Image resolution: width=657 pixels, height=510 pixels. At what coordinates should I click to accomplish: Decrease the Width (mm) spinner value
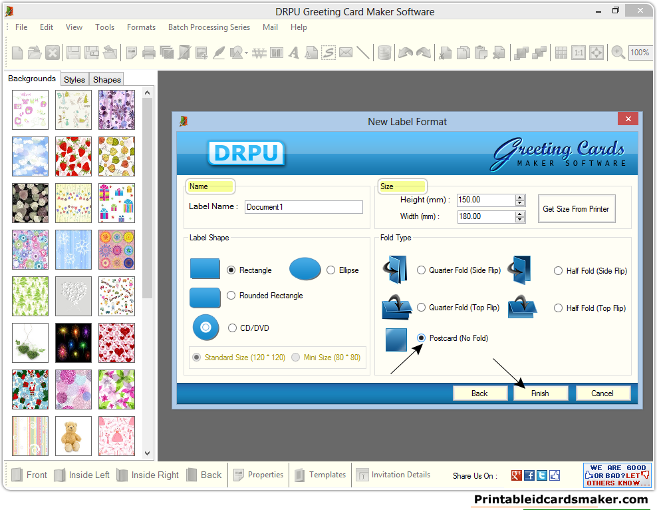520,219
